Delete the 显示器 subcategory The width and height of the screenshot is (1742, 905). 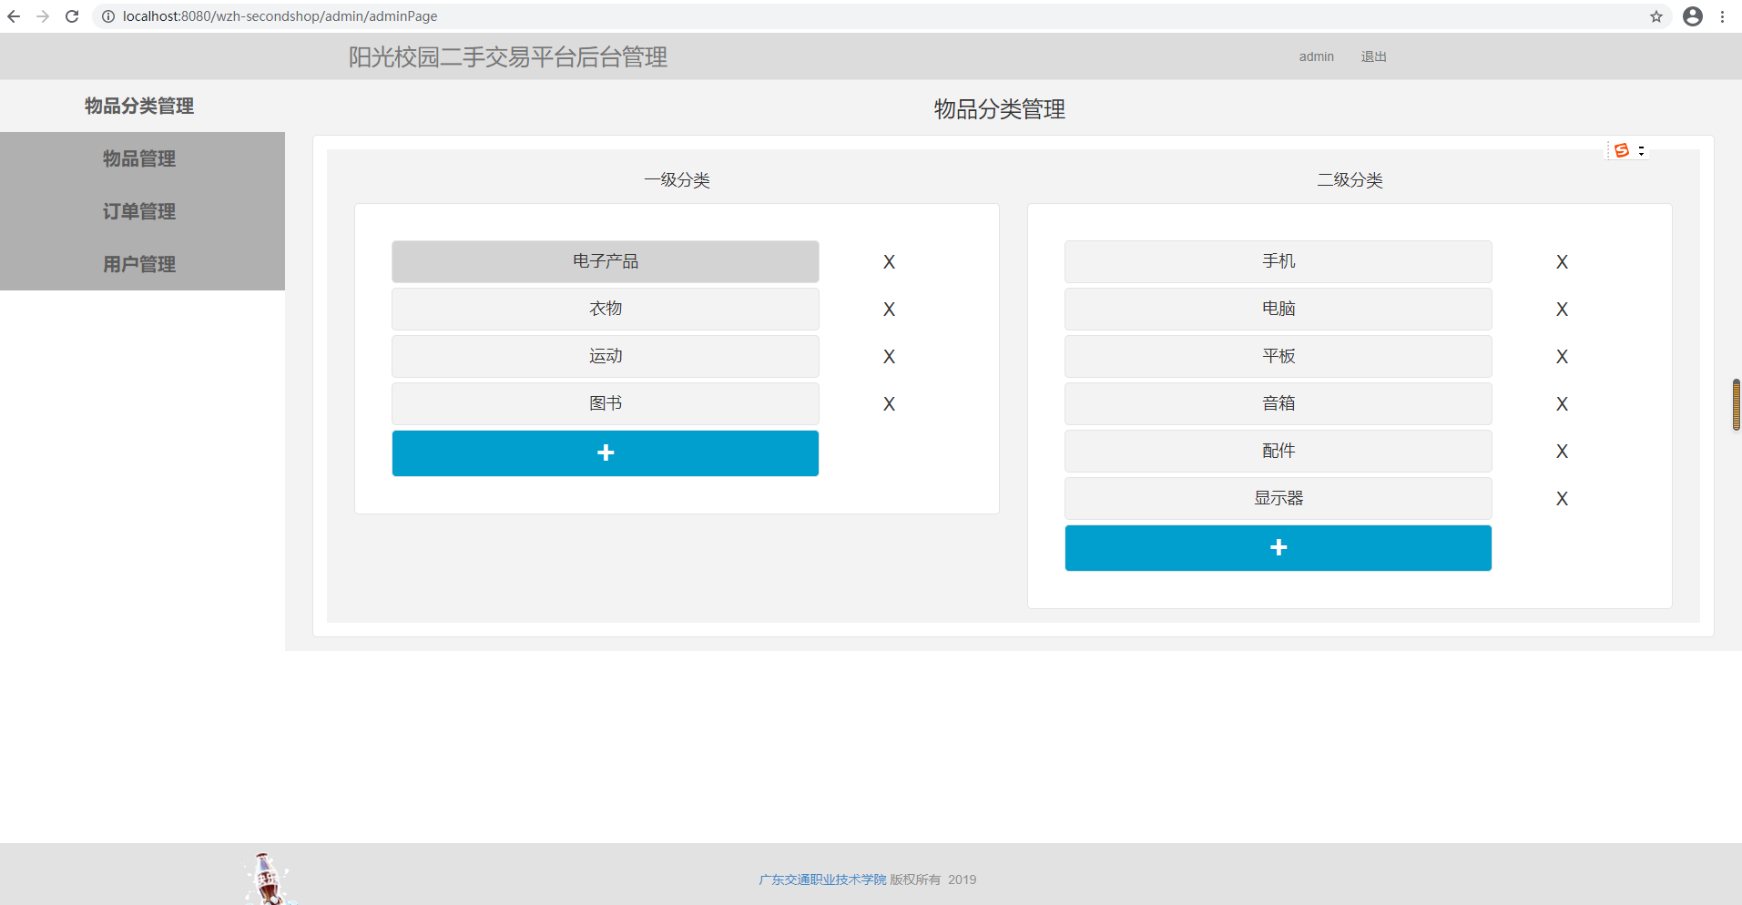pos(1562,499)
